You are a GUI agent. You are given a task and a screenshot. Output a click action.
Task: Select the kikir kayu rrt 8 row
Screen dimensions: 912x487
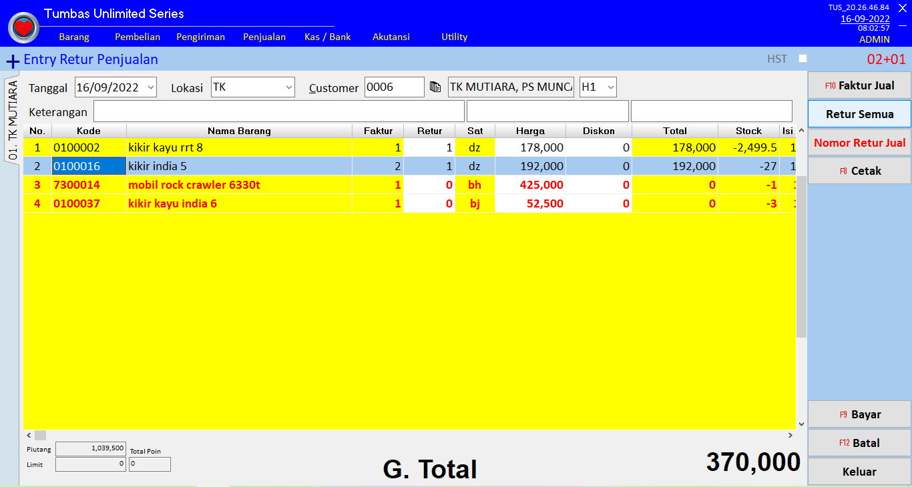[x=409, y=147]
